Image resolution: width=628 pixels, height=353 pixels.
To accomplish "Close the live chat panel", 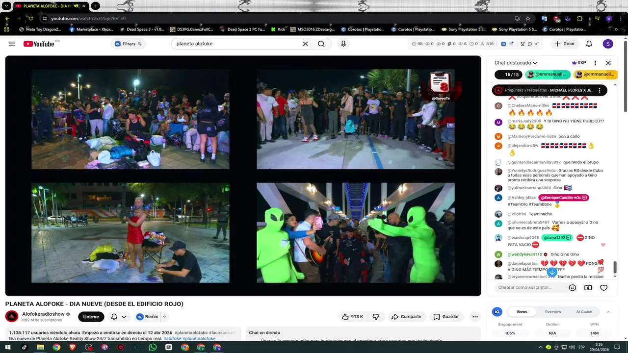I will pos(608,63).
